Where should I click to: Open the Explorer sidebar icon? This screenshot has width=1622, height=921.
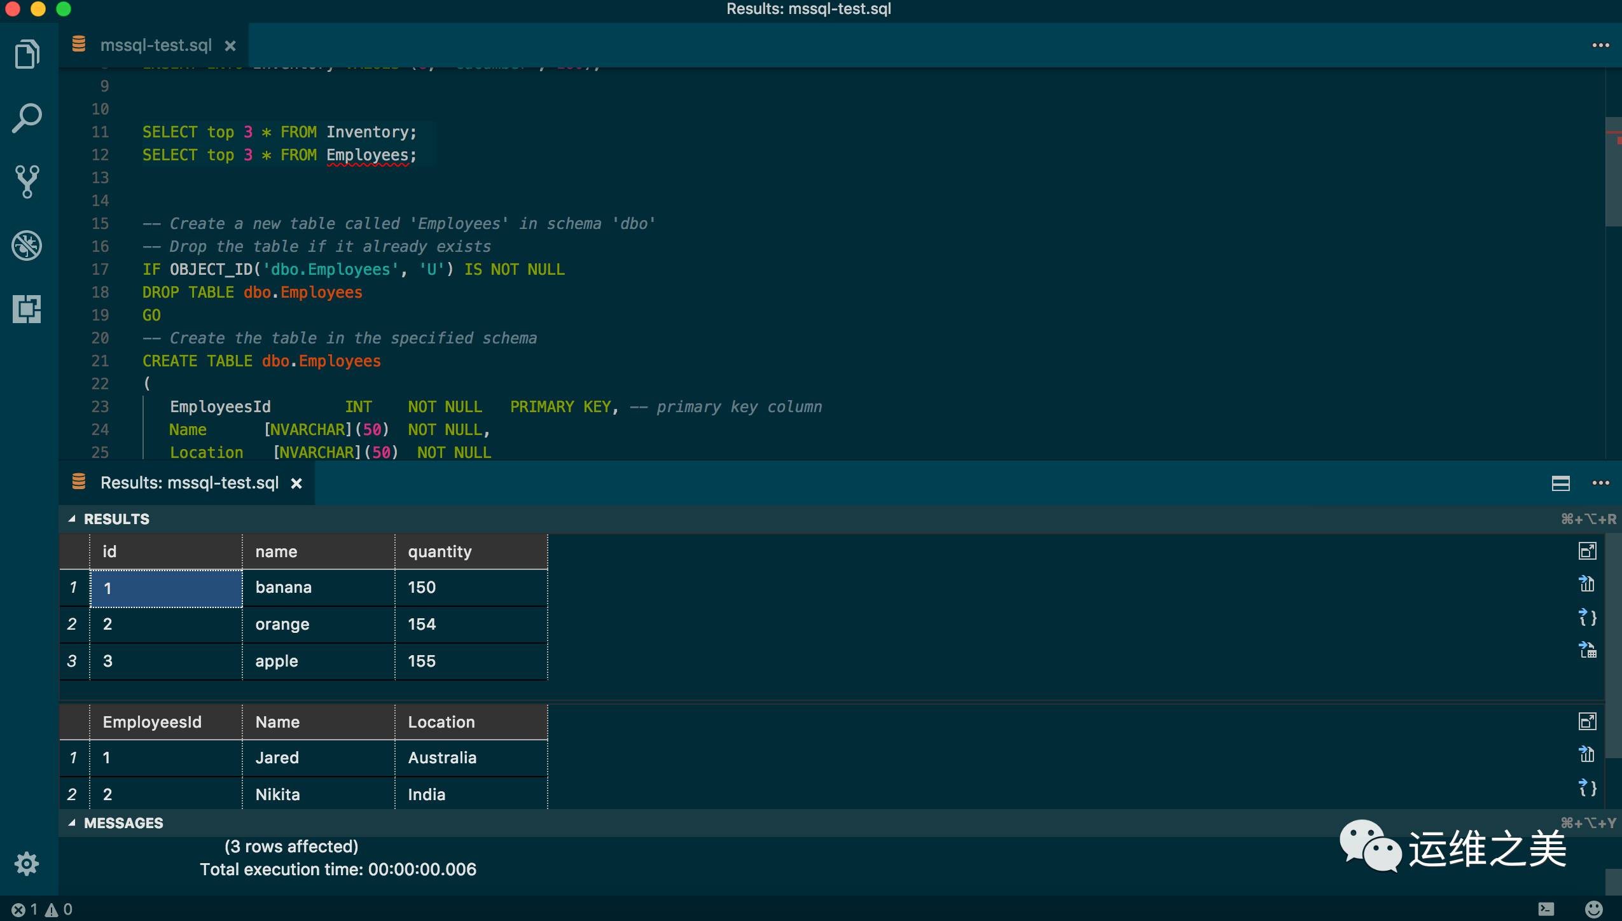[27, 54]
